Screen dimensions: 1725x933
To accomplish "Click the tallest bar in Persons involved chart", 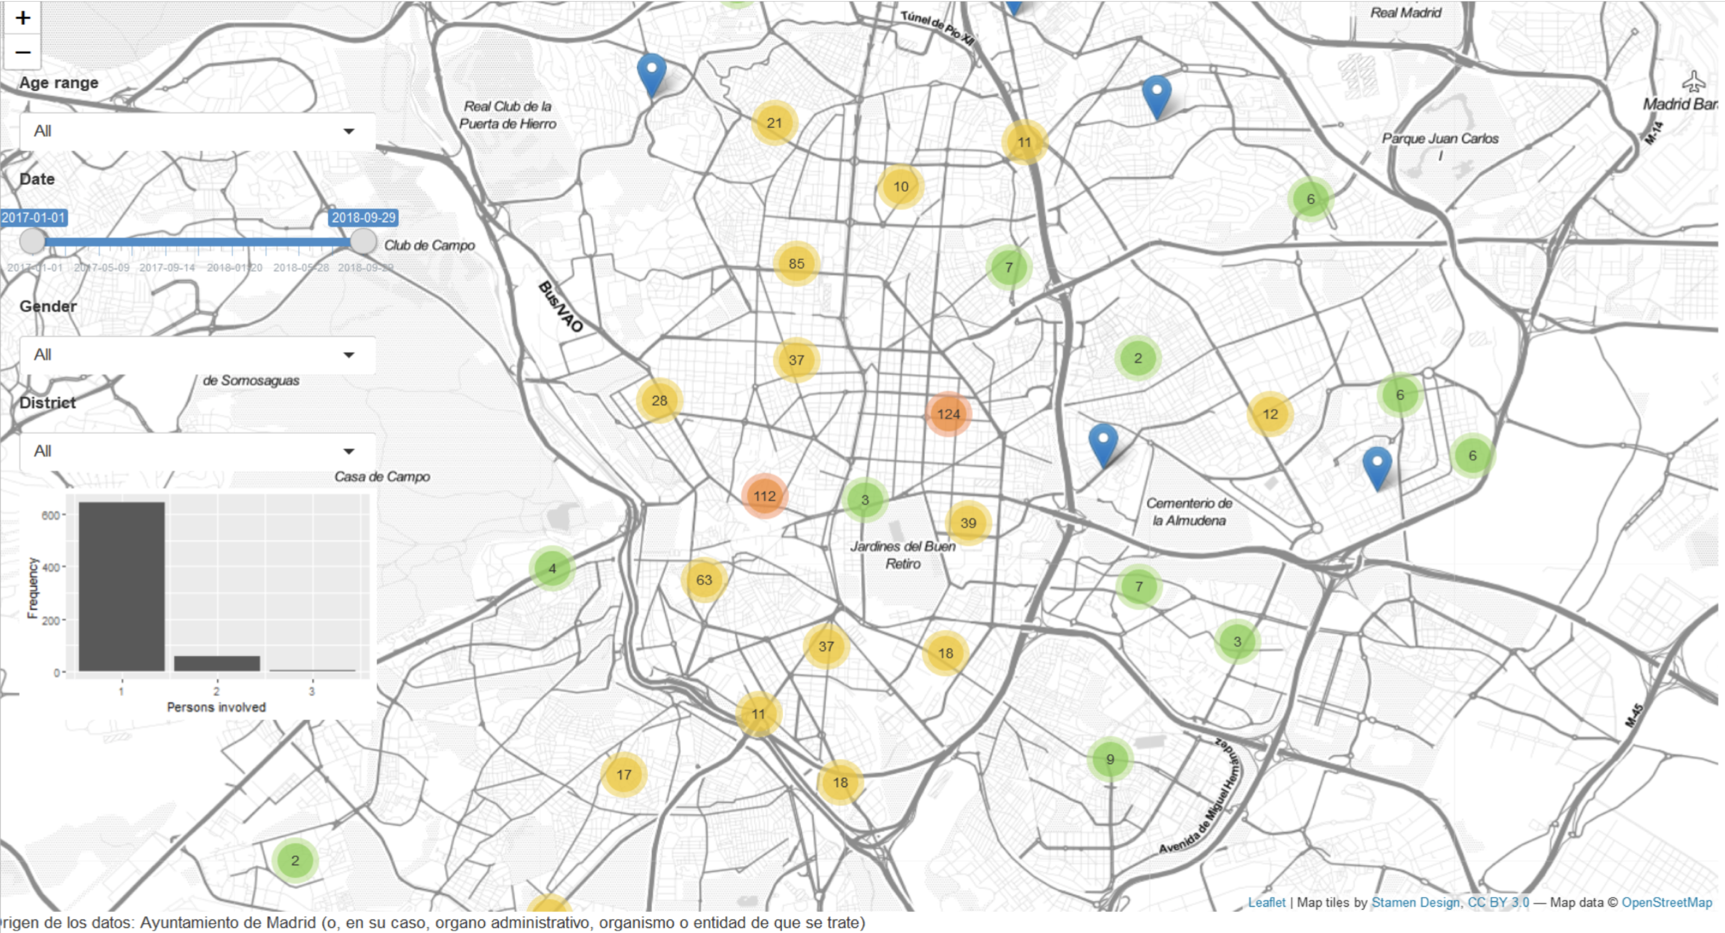I will (x=121, y=586).
